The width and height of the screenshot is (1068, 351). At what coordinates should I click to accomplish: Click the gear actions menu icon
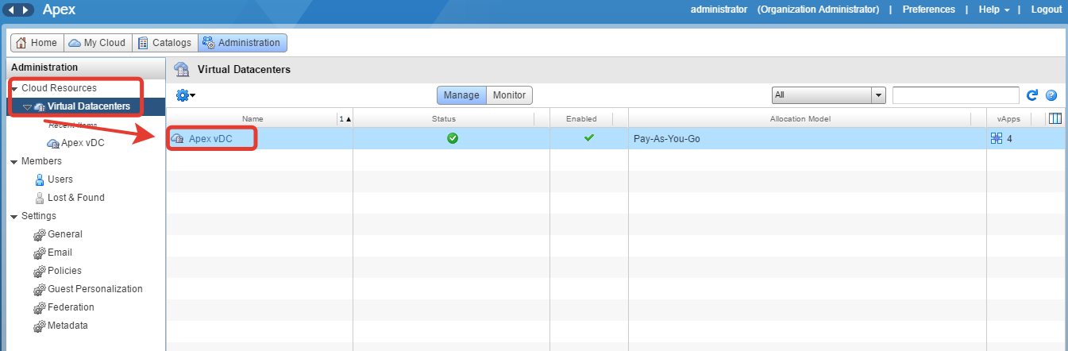185,95
